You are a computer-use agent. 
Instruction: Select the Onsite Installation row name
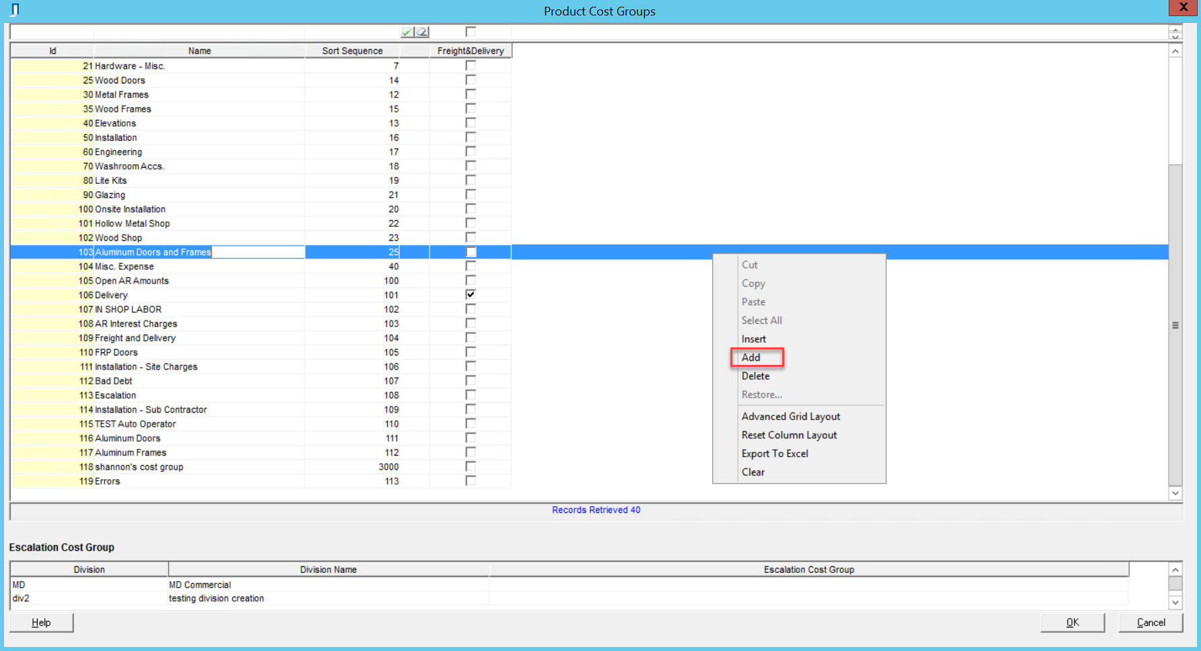[130, 209]
